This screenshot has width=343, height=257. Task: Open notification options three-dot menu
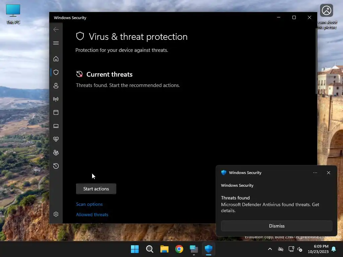pyautogui.click(x=315, y=173)
